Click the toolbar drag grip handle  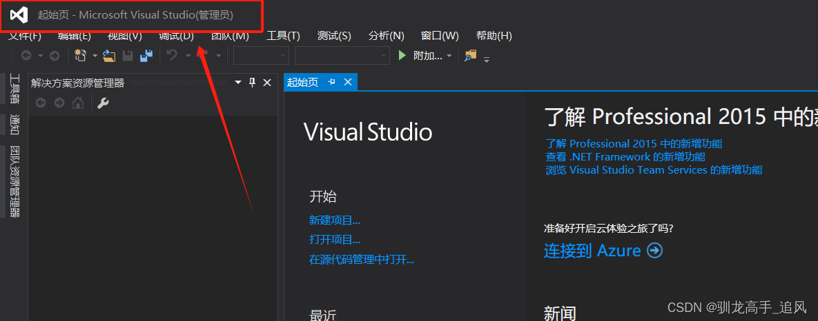[x=12, y=56]
